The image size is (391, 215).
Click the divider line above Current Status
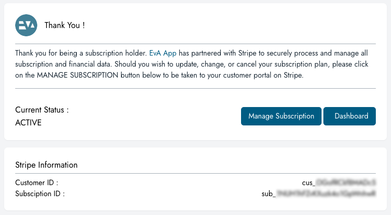tap(195, 88)
